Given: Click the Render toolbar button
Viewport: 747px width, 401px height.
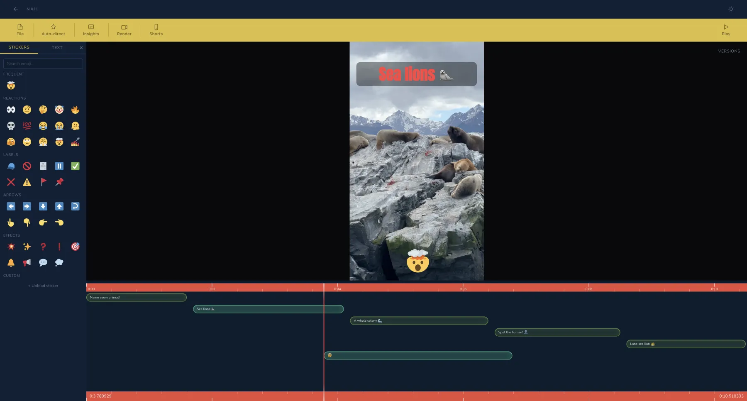Looking at the screenshot, I should tap(124, 30).
